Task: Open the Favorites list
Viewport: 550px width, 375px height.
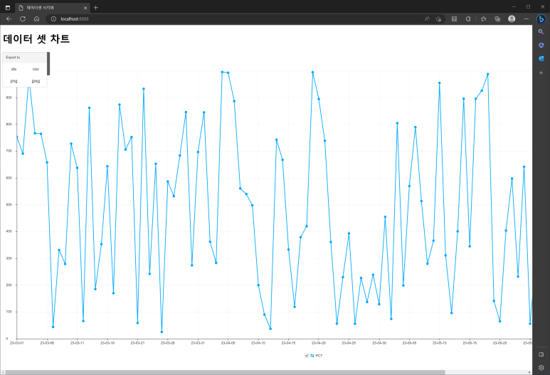Action: click(483, 19)
